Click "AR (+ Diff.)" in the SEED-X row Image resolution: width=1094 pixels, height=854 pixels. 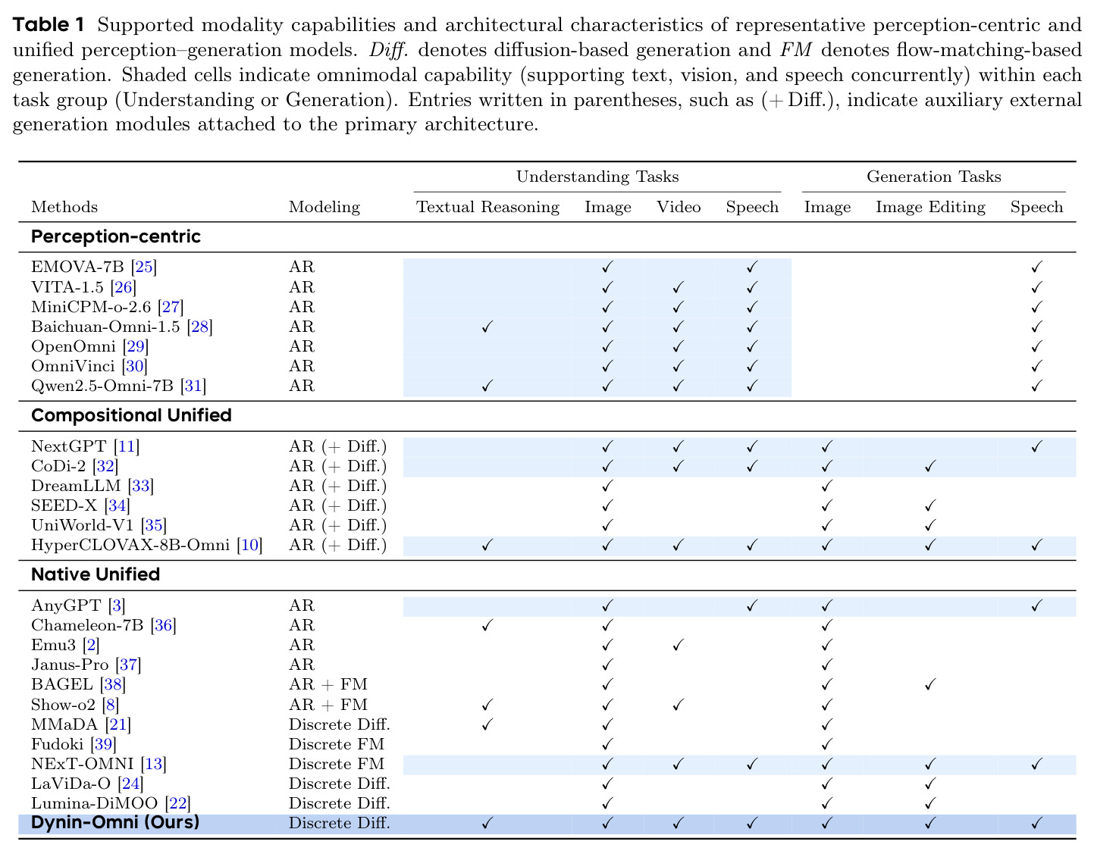coord(337,505)
